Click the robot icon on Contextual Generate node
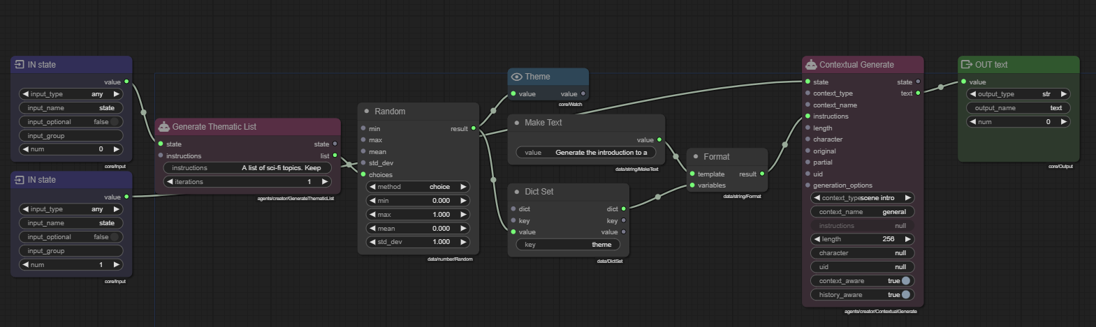1096x327 pixels. [811, 65]
